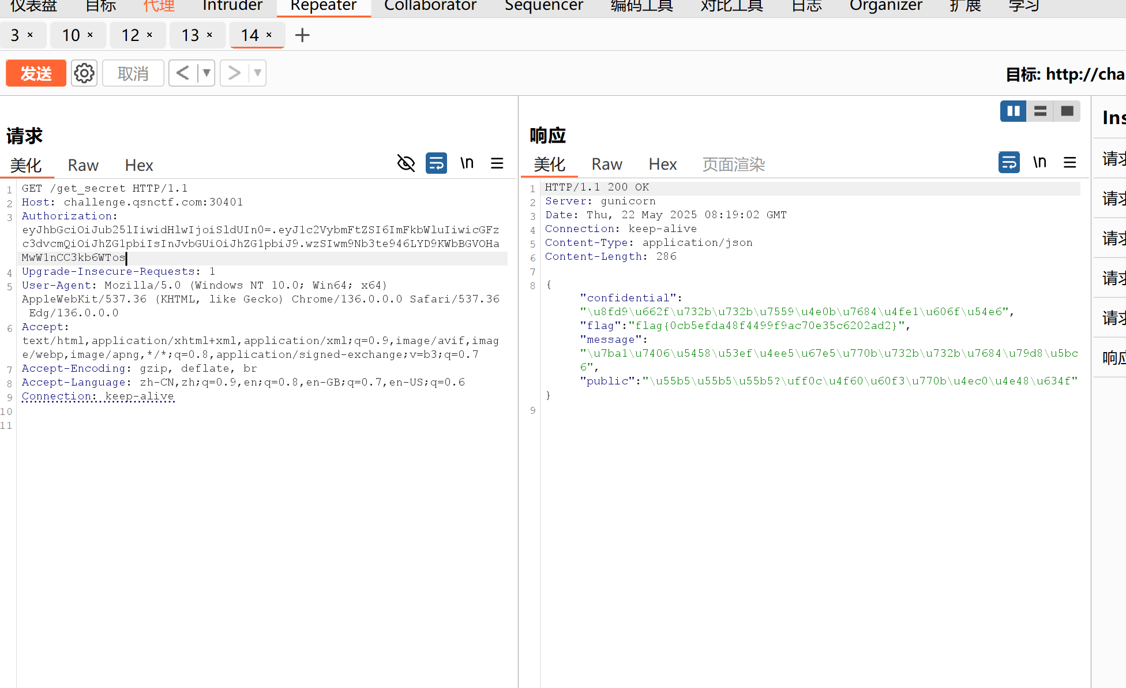Switch to Repeater tab 13
This screenshot has width=1126, height=688.
click(190, 35)
